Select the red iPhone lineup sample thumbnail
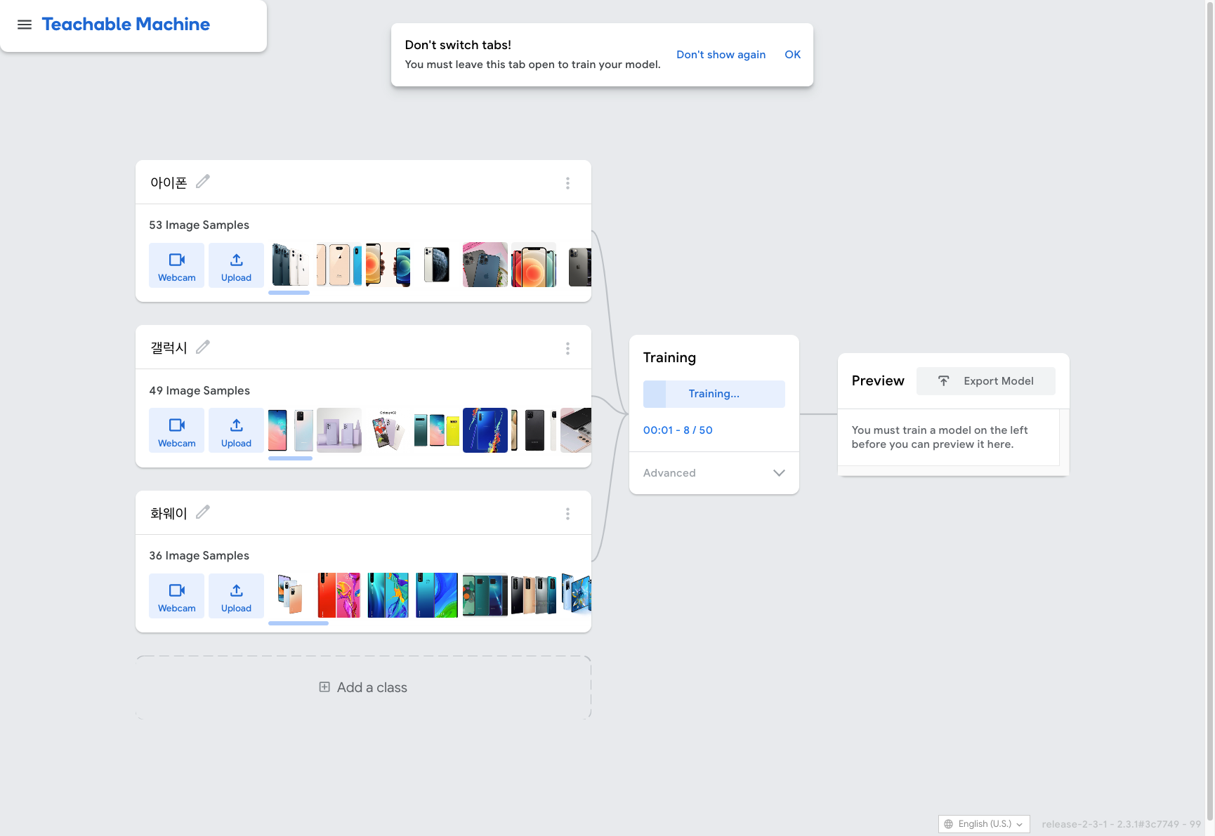This screenshot has width=1215, height=836. click(x=534, y=265)
